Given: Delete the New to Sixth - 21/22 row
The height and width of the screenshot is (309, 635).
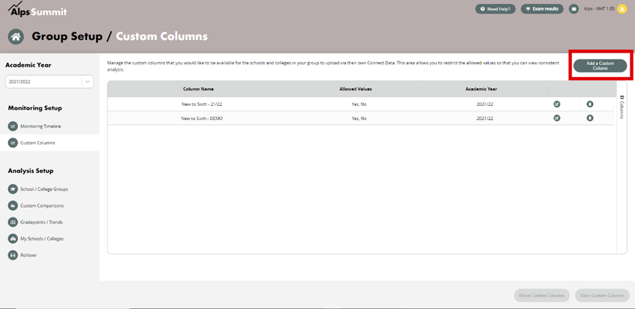Looking at the screenshot, I should pos(590,105).
